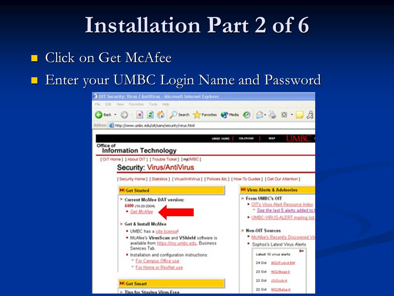Image resolution: width=394 pixels, height=296 pixels.
Task: Open For Campus Office use instructions
Action: tap(157, 261)
